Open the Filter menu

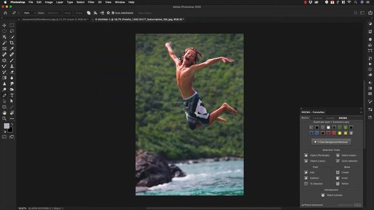(x=91, y=2)
